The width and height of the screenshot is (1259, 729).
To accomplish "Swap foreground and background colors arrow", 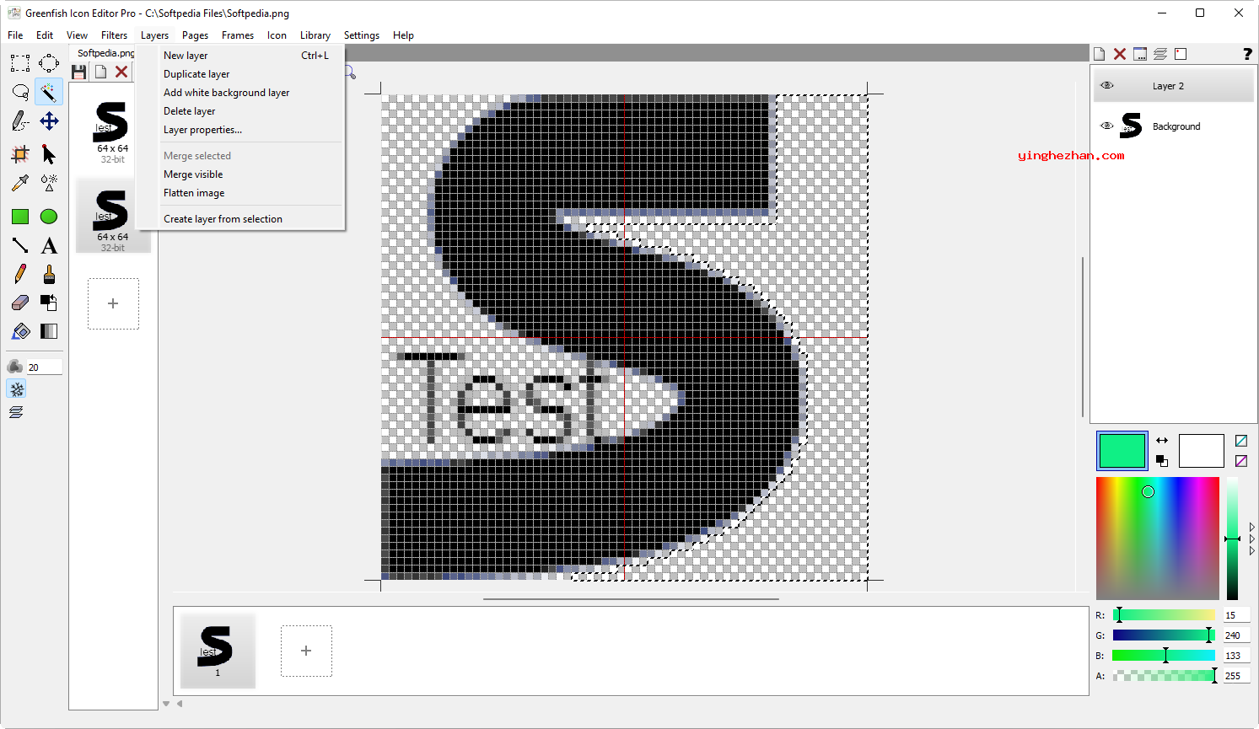I will [x=1162, y=441].
